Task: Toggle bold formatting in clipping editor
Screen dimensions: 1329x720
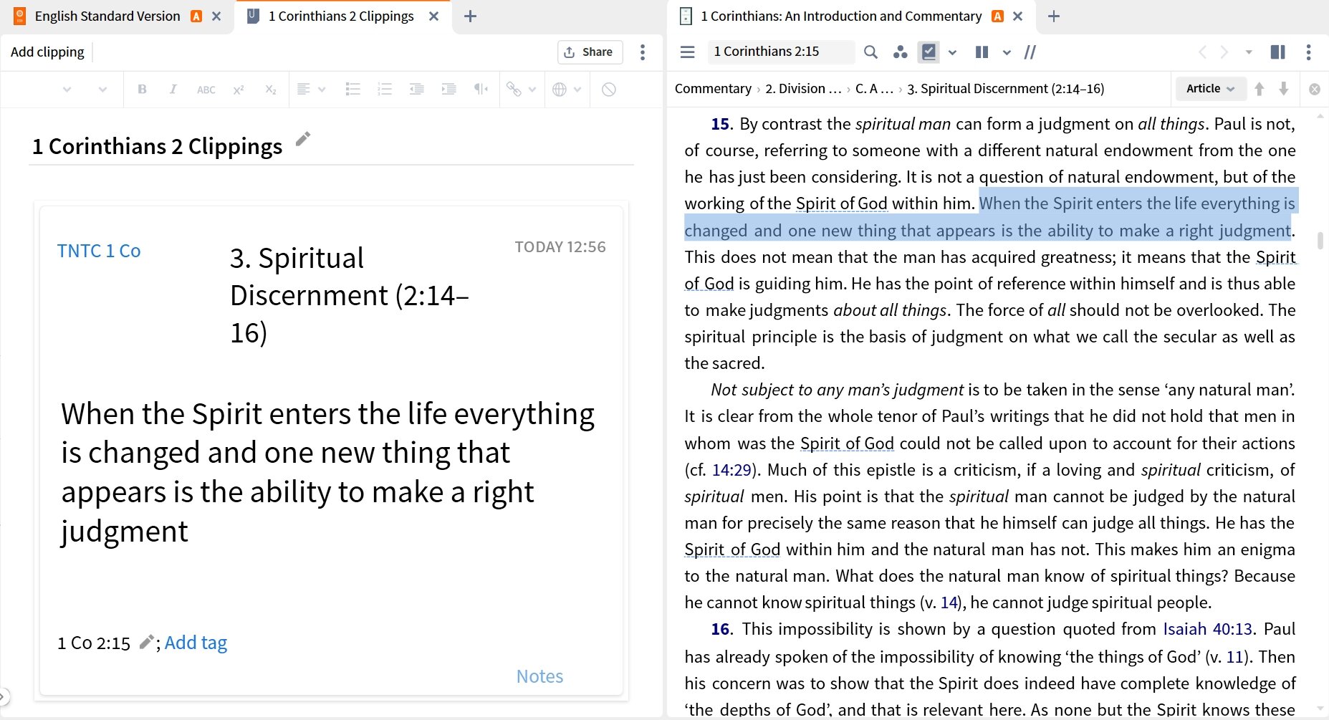Action: click(142, 90)
